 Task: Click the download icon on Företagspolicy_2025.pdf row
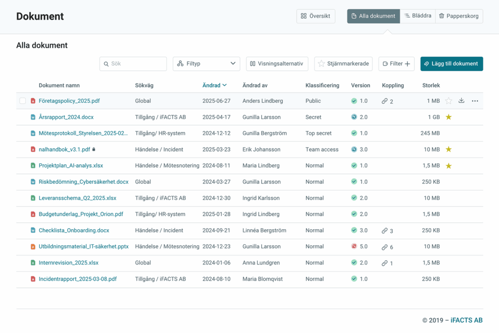pos(461,101)
